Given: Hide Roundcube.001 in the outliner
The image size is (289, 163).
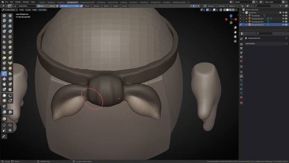Looking at the screenshot, I should (x=283, y=19).
